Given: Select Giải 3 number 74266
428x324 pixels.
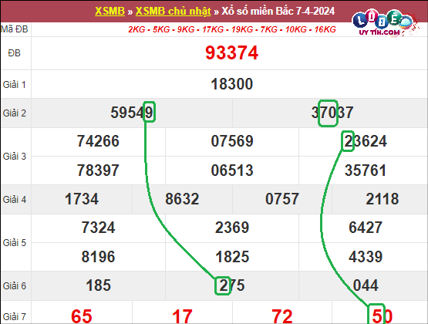Looking at the screenshot, I should pyautogui.click(x=98, y=141).
